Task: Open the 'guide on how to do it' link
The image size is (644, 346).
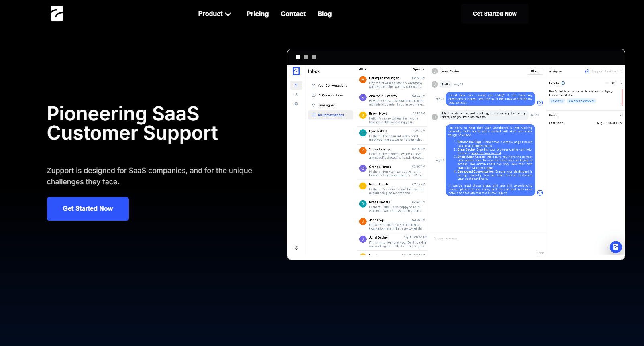Action: [486, 153]
